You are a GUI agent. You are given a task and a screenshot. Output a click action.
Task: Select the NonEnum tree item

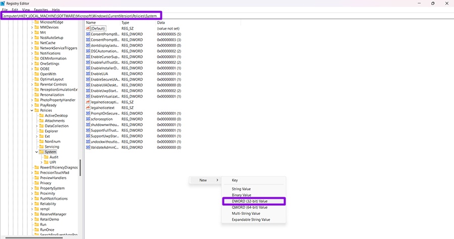click(x=52, y=141)
